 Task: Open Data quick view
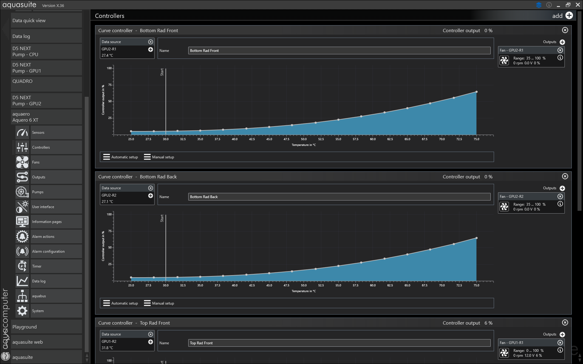tap(46, 20)
